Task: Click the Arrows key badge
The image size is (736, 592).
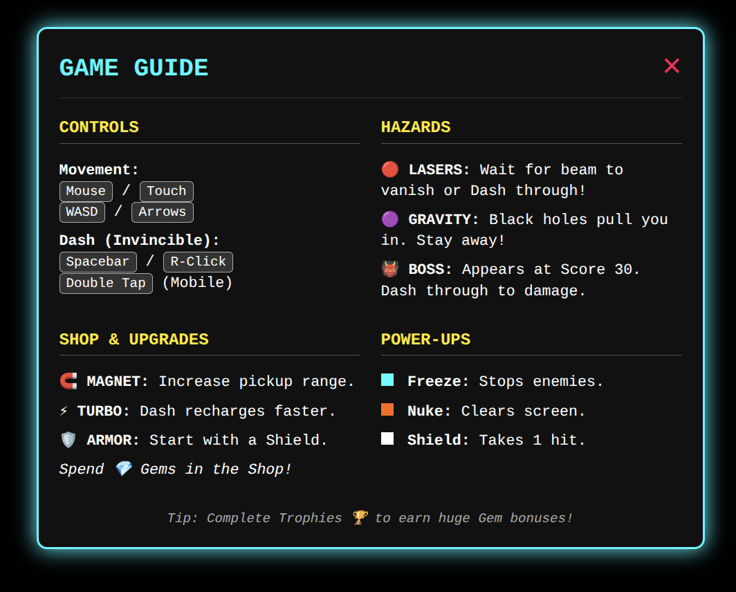Action: tap(162, 212)
